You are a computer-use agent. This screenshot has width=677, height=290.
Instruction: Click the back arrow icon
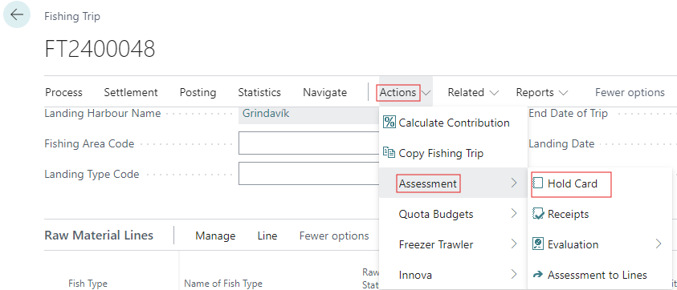coord(17,14)
